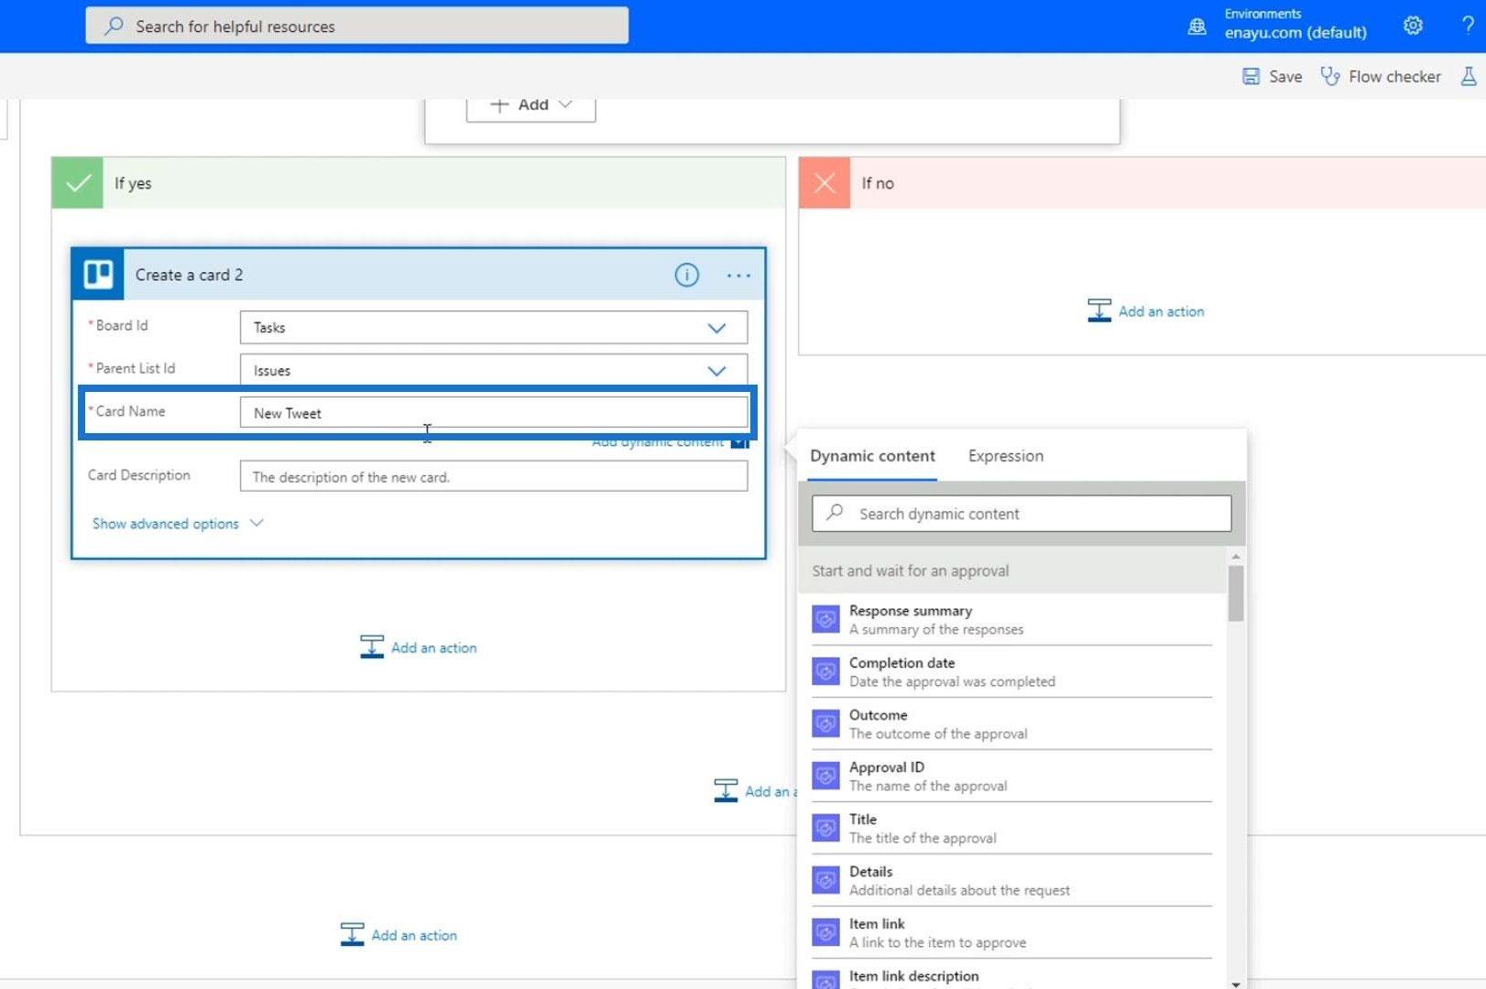1486x989 pixels.
Task: Click the approval icon beside Title
Action: pyautogui.click(x=825, y=829)
